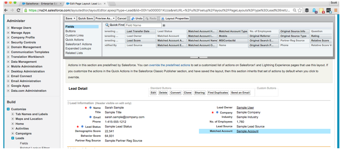This screenshot has height=152, width=342.
Task: Select Fields palette category
Action: [x=82, y=27]
